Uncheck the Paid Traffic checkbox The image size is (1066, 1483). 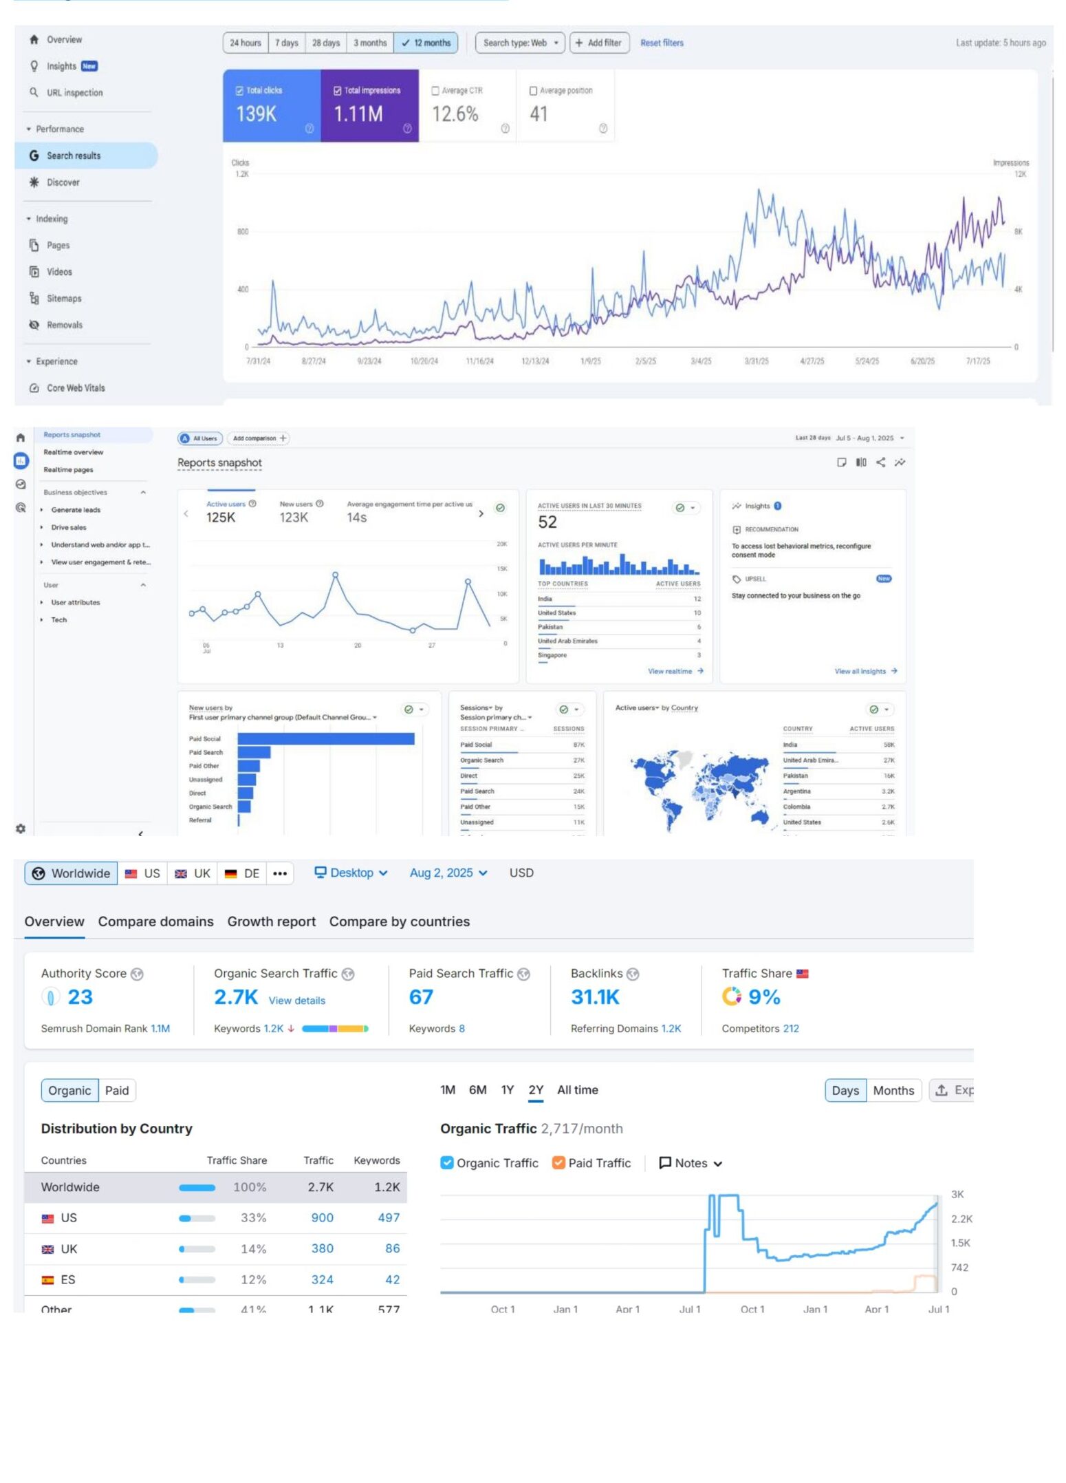pos(558,1163)
